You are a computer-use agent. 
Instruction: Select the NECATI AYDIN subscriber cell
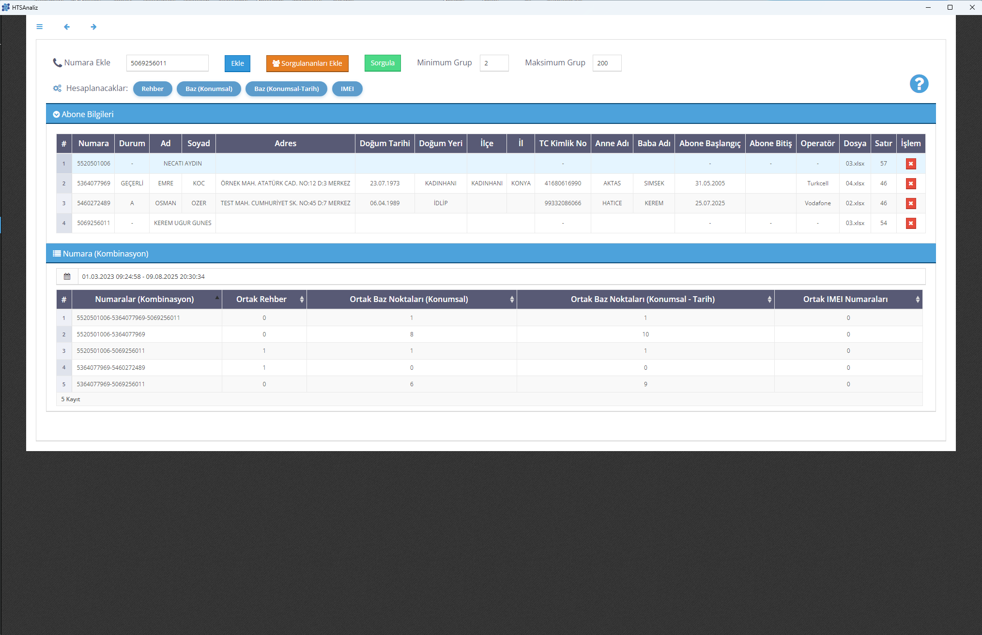(x=183, y=164)
